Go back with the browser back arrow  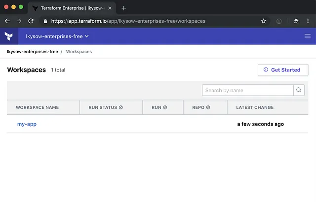(7, 21)
